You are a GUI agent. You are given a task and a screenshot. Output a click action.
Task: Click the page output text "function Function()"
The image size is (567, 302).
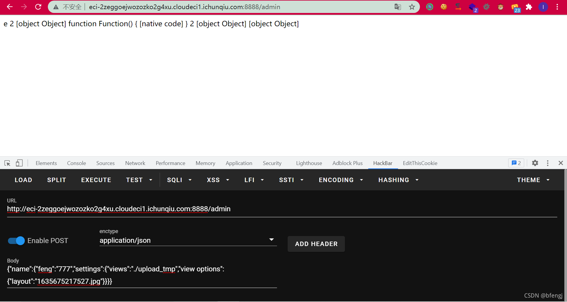click(x=101, y=24)
